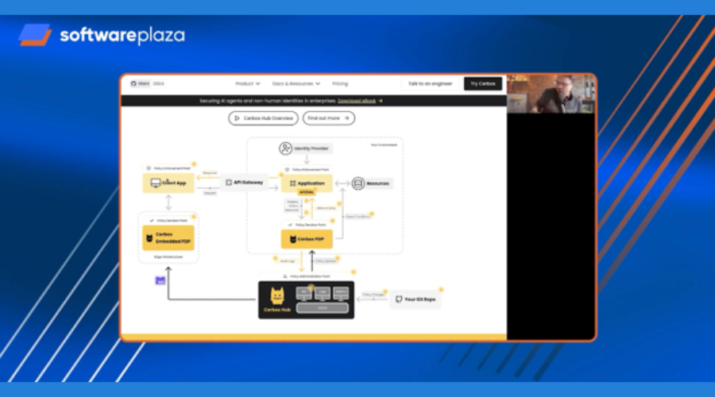Click Talk to an engineer button
The height and width of the screenshot is (397, 715).
430,83
